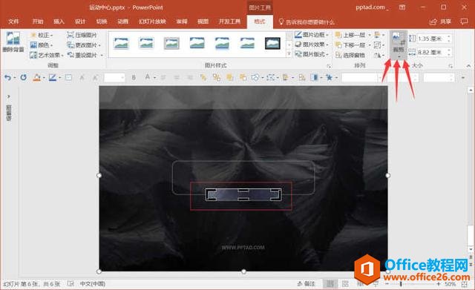
Task: Switch to the Slide Show (幻灯片放映) tab
Action: [152, 22]
